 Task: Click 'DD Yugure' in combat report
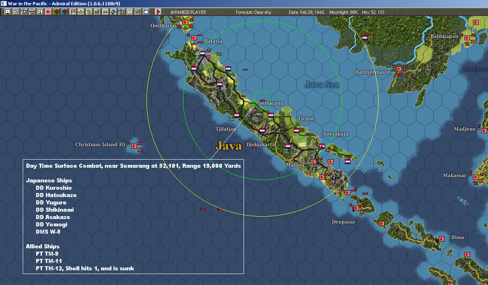[x=51, y=202]
